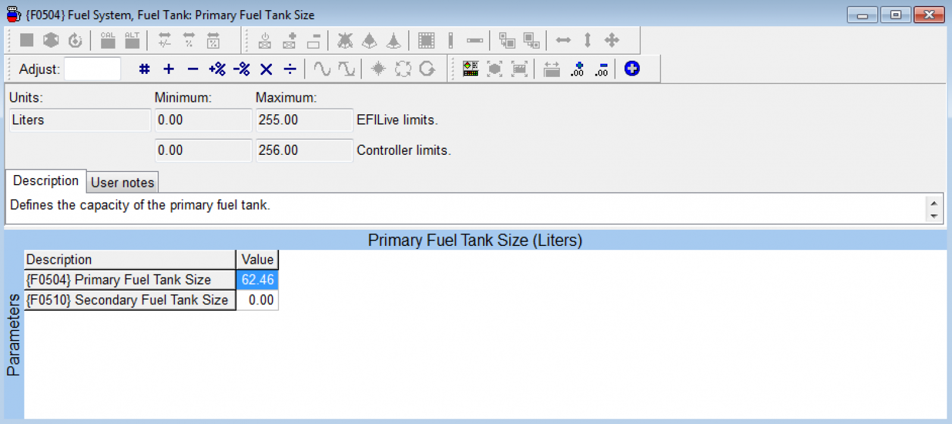Select the Description tab
The image size is (952, 424).
46,180
